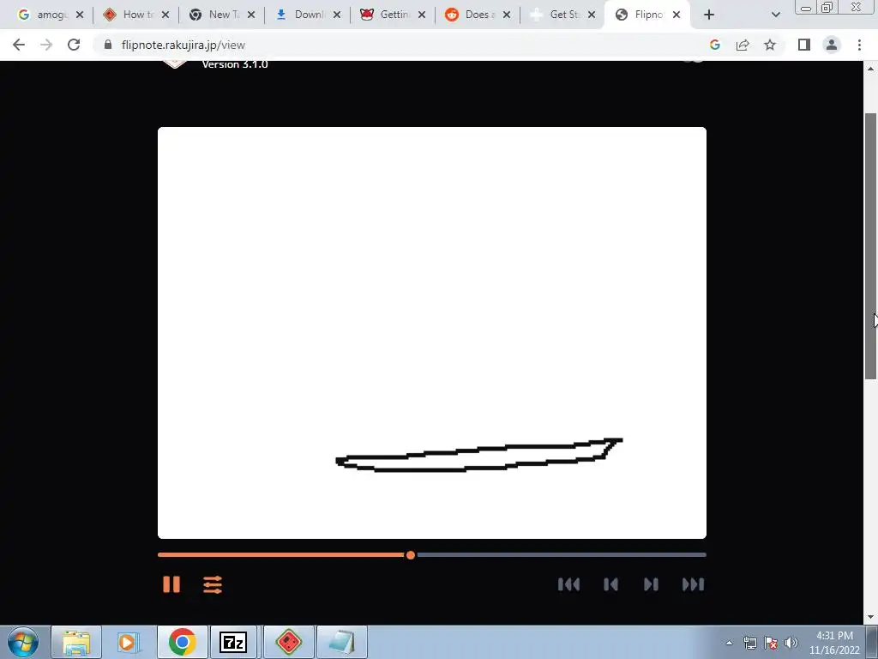Step forward one frame
The image size is (878, 659).
click(x=652, y=584)
